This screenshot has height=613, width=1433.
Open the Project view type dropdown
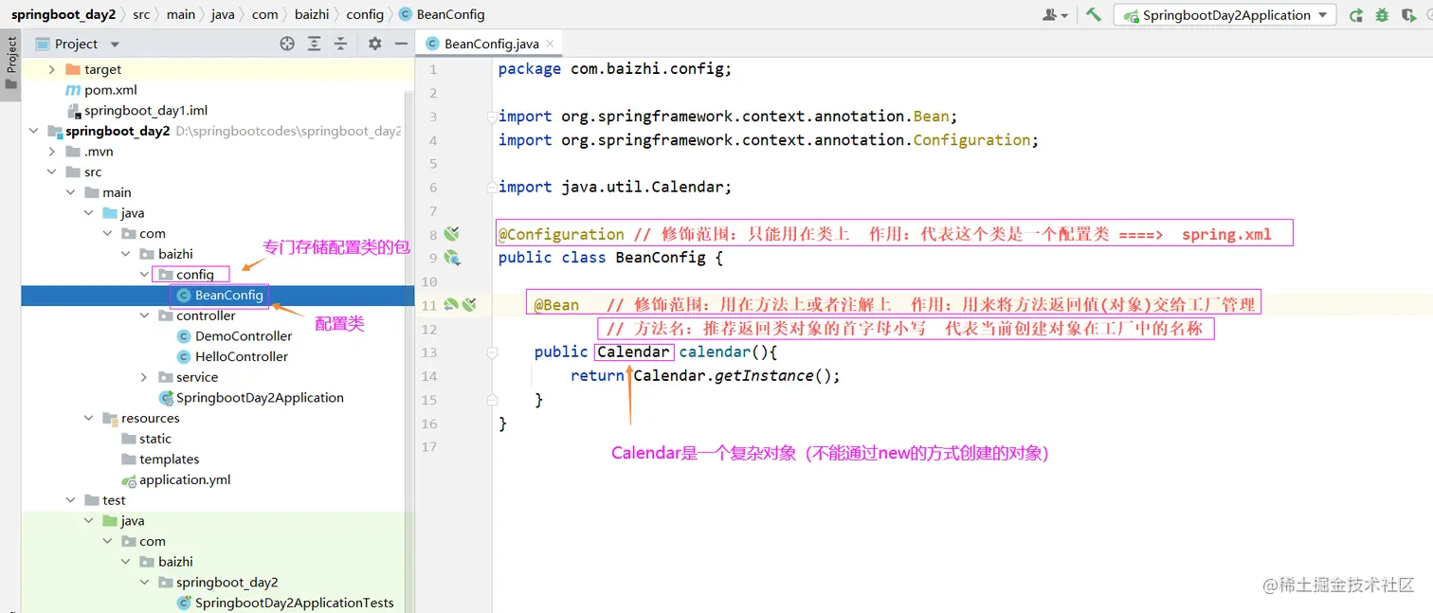tap(115, 45)
